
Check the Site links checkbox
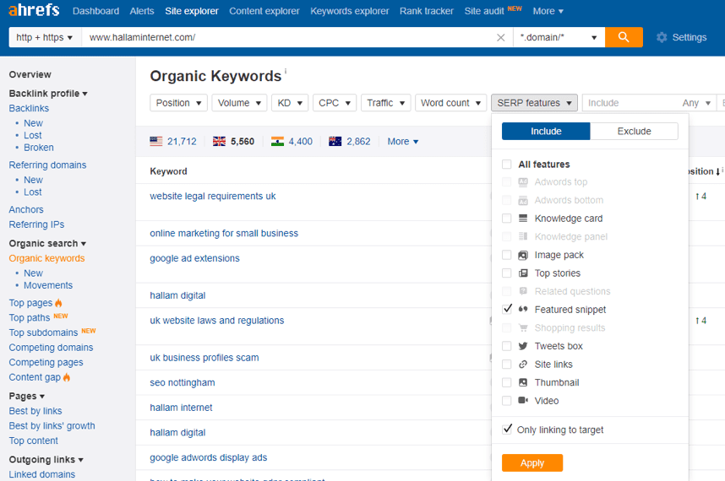pos(507,365)
